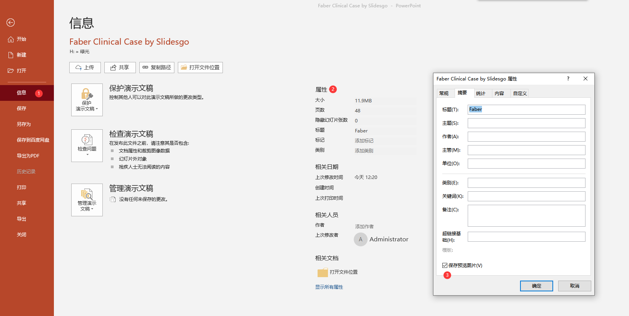
Task: Click the help question mark icon
Action: (568, 79)
